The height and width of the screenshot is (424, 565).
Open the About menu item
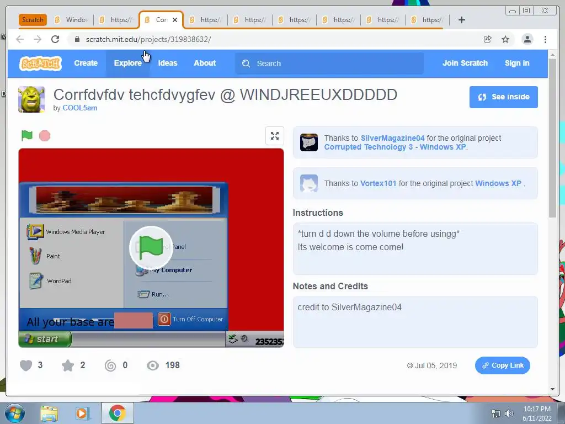pos(205,63)
